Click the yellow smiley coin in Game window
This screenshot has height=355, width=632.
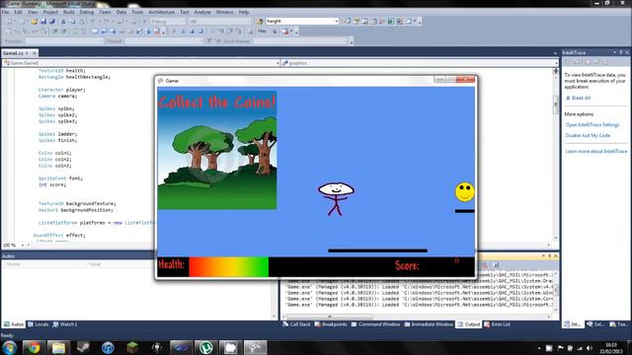[465, 192]
